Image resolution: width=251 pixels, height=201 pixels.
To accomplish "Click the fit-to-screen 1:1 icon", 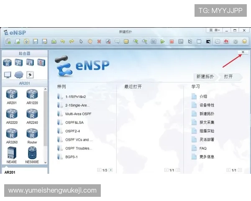I will (154, 41).
